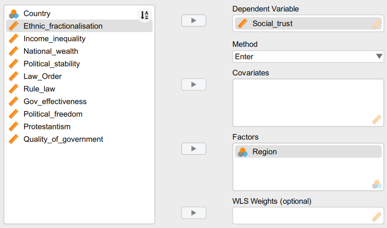Pick Quality_of_government from the list
The width and height of the screenshot is (387, 228).
(x=63, y=140)
